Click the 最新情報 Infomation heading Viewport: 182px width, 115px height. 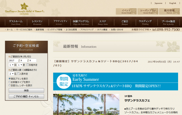tap(80, 46)
